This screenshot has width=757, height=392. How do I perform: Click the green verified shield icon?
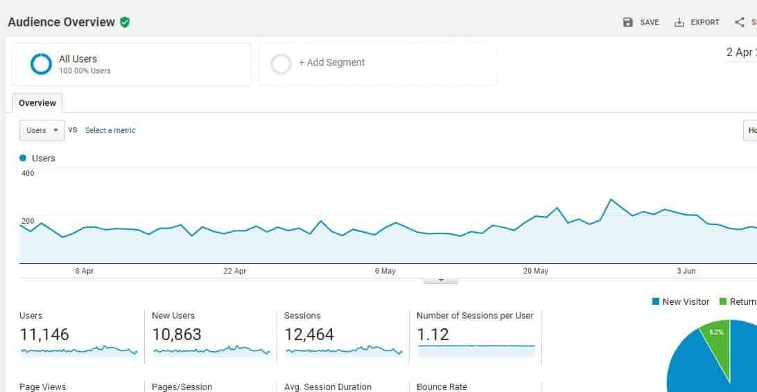point(125,22)
